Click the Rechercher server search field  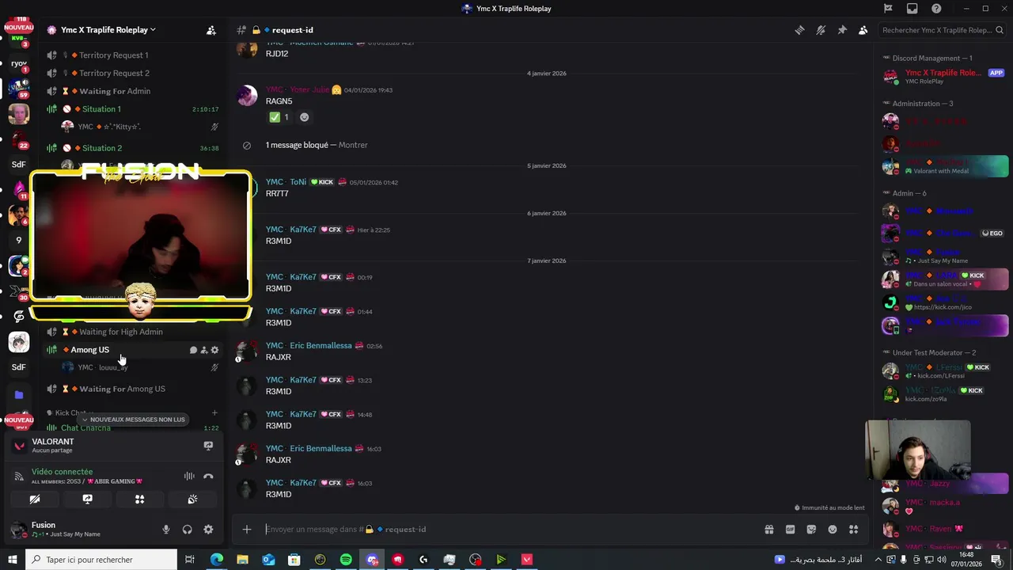pos(942,30)
